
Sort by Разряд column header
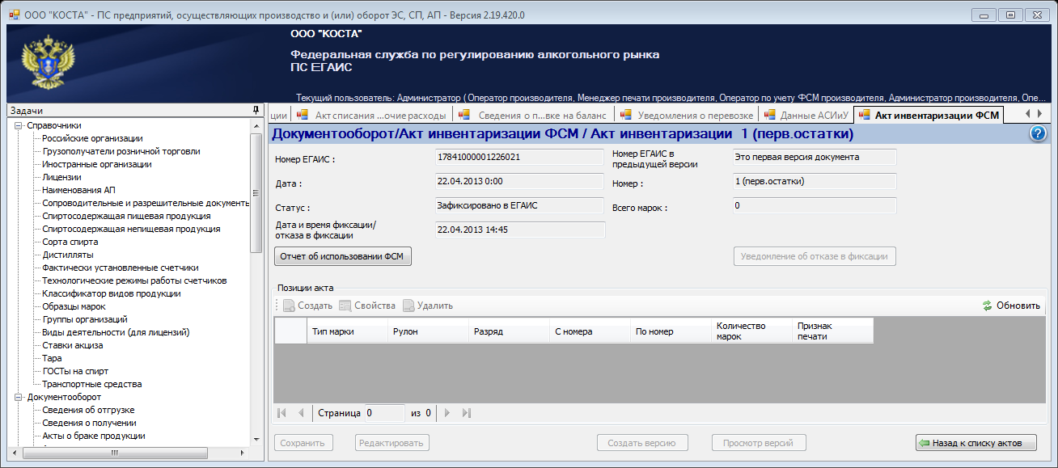pos(509,331)
